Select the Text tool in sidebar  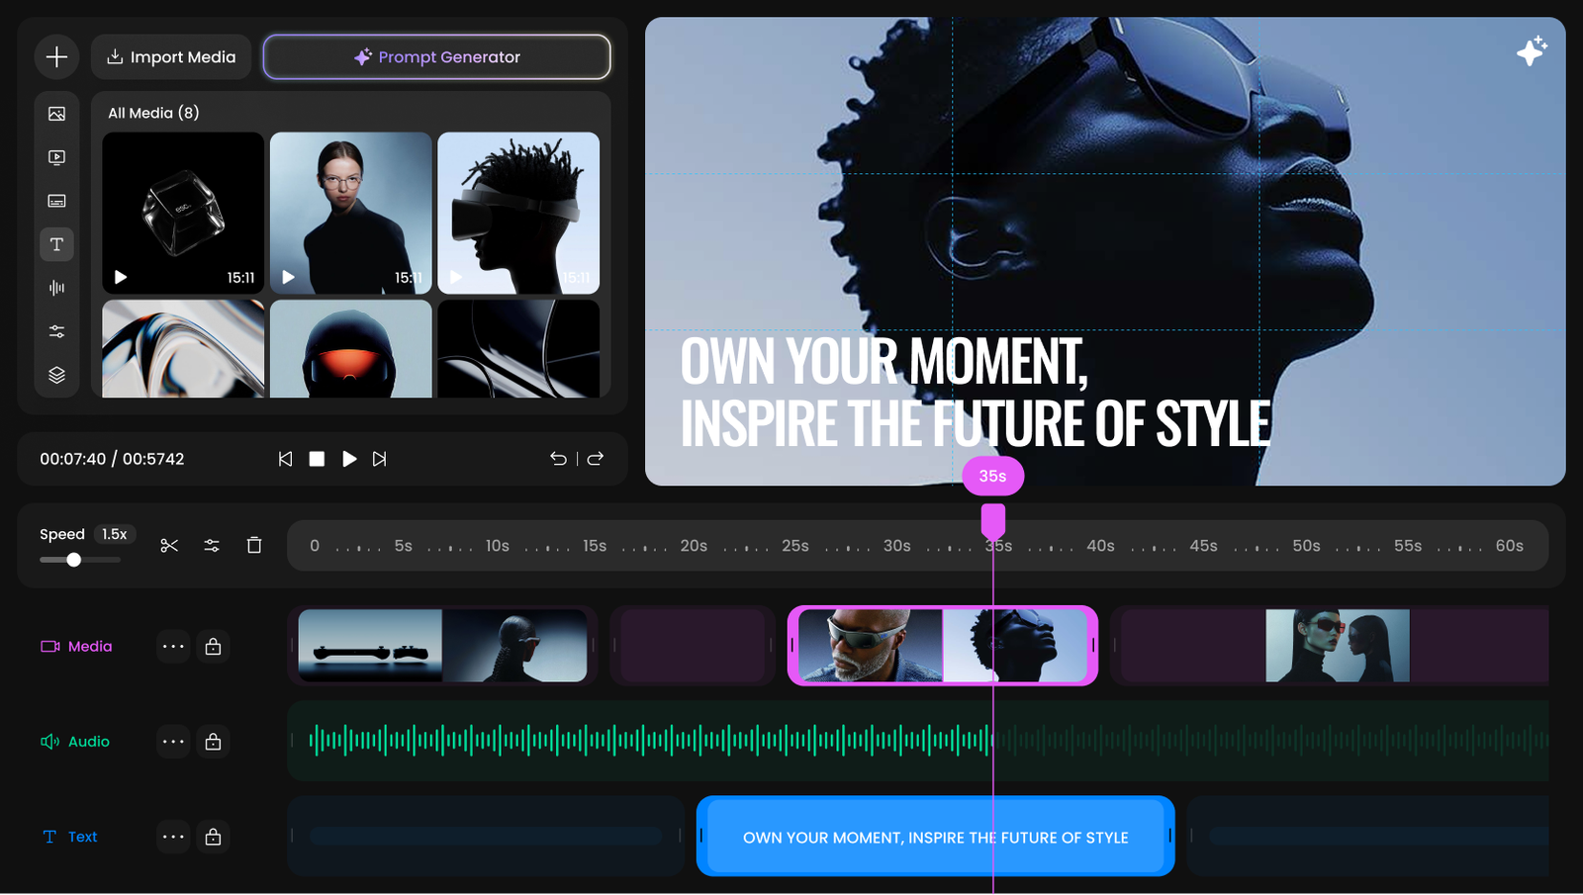pyautogui.click(x=56, y=244)
